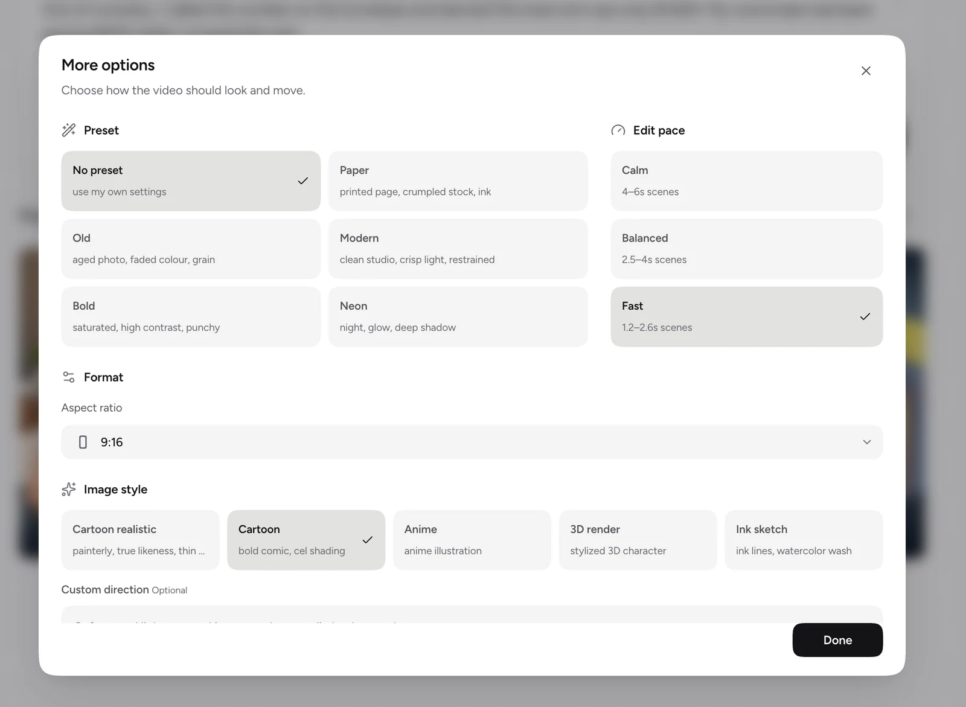Choose the 3D render image style
The height and width of the screenshot is (707, 966).
click(x=638, y=540)
